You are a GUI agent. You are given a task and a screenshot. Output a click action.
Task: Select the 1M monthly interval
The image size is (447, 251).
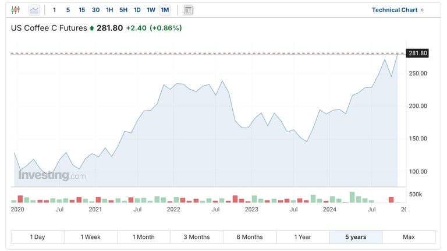pos(165,10)
